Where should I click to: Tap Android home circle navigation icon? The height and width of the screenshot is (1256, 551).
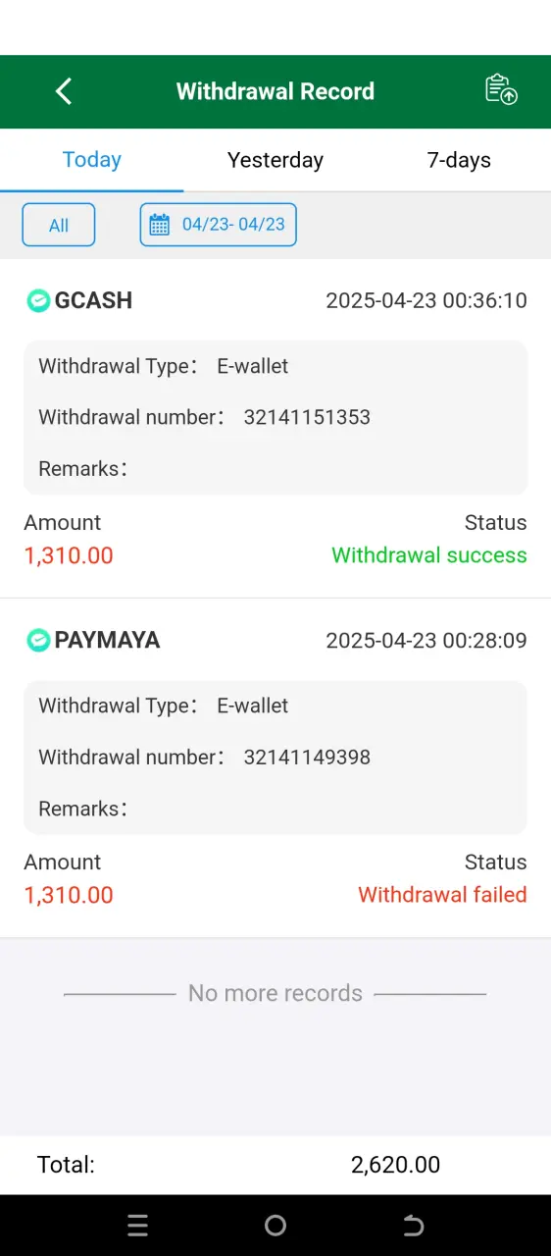click(275, 1225)
